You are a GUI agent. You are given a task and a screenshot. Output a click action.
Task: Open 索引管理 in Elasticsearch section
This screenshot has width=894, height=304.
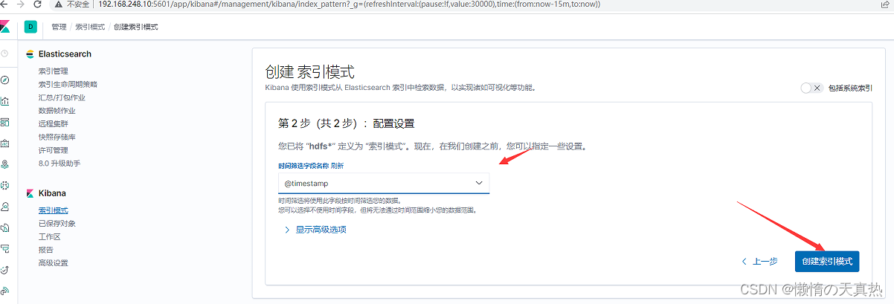pyautogui.click(x=54, y=71)
